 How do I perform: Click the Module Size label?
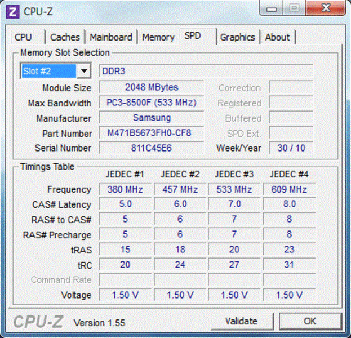(66, 88)
